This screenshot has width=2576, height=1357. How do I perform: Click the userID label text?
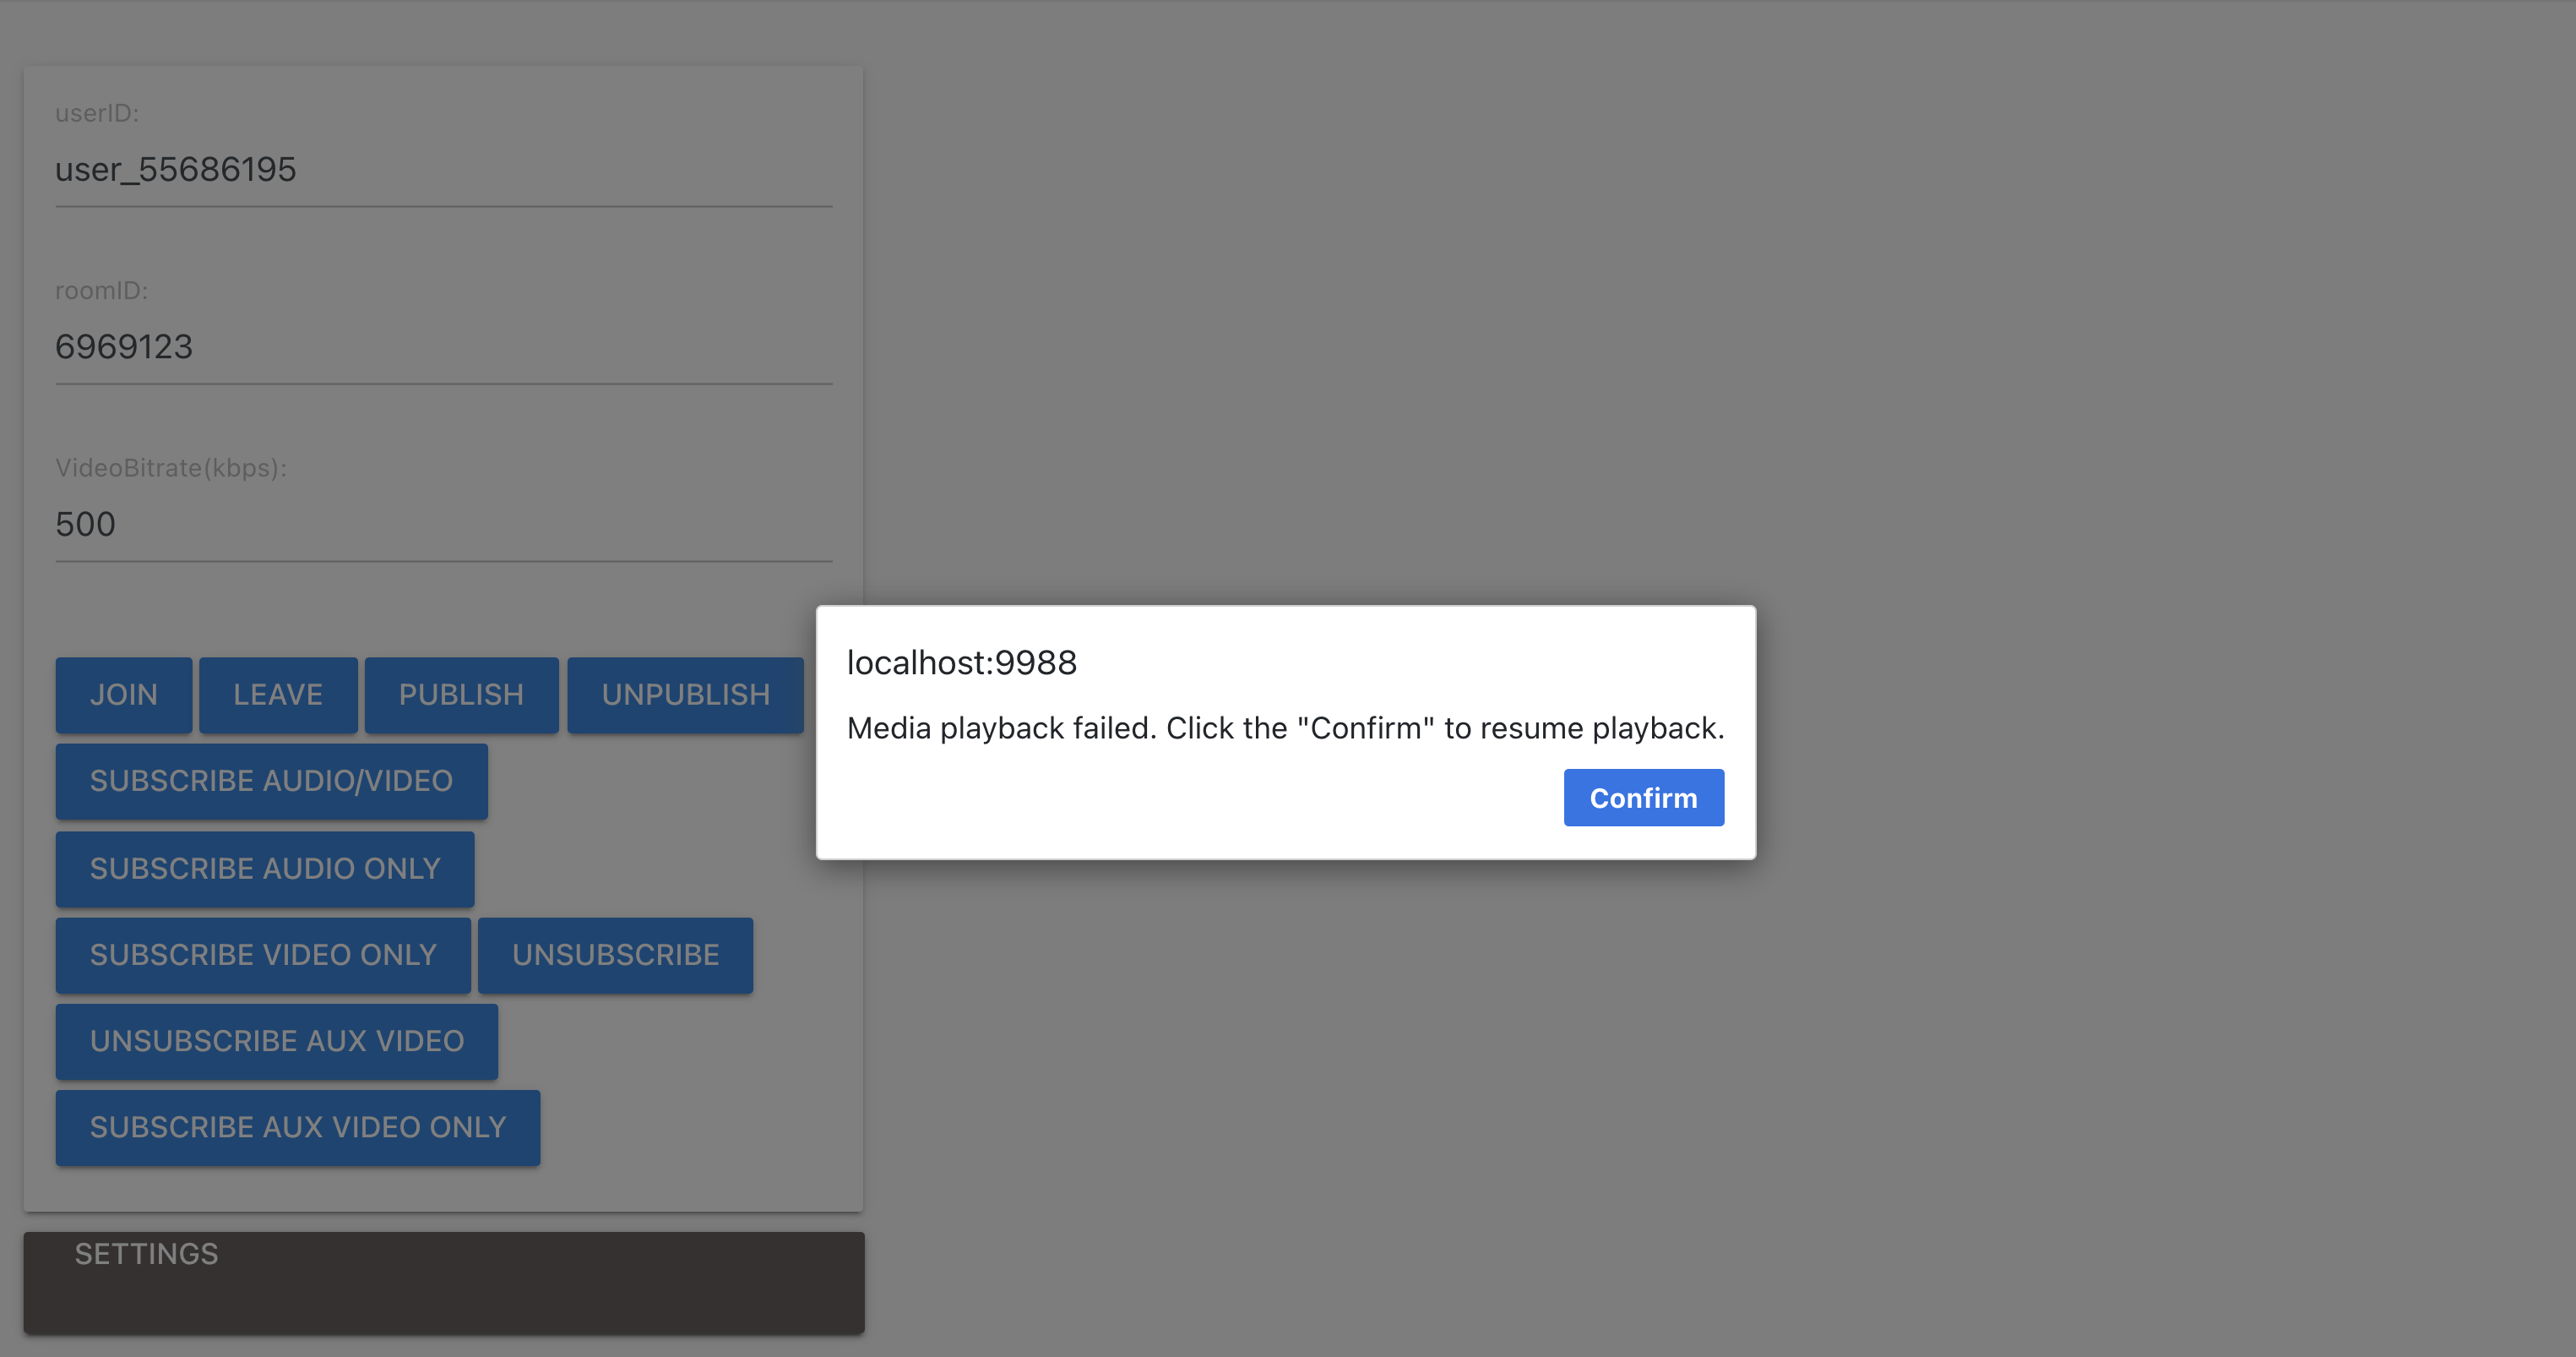tap(97, 113)
